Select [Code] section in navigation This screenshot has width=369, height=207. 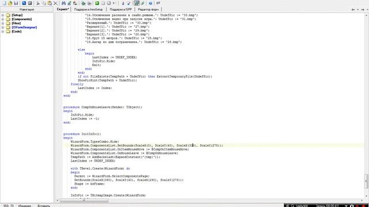[x=17, y=31]
